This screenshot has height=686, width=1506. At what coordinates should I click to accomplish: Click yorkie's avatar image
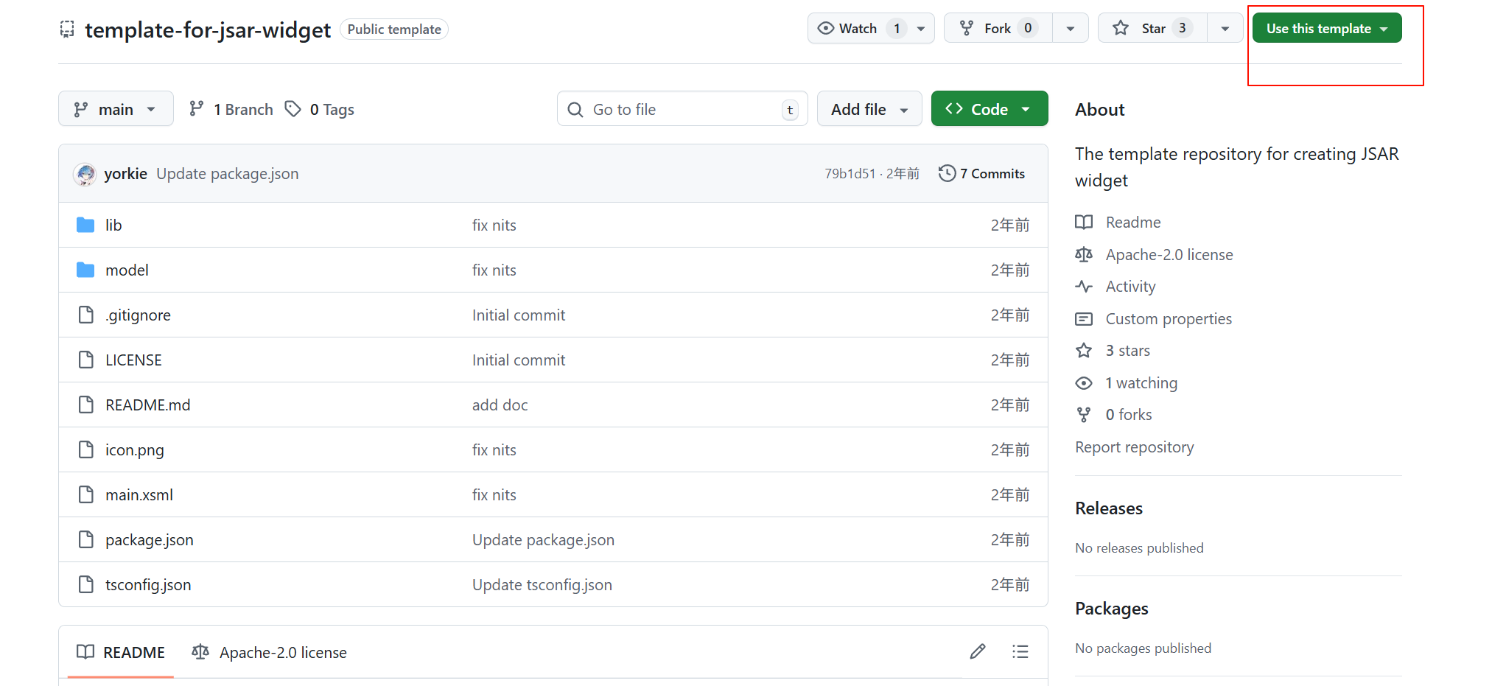click(85, 174)
